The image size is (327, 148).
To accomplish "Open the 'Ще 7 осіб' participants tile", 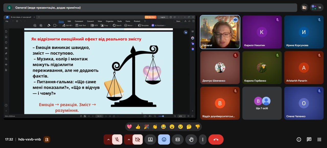I will pos(262,103).
